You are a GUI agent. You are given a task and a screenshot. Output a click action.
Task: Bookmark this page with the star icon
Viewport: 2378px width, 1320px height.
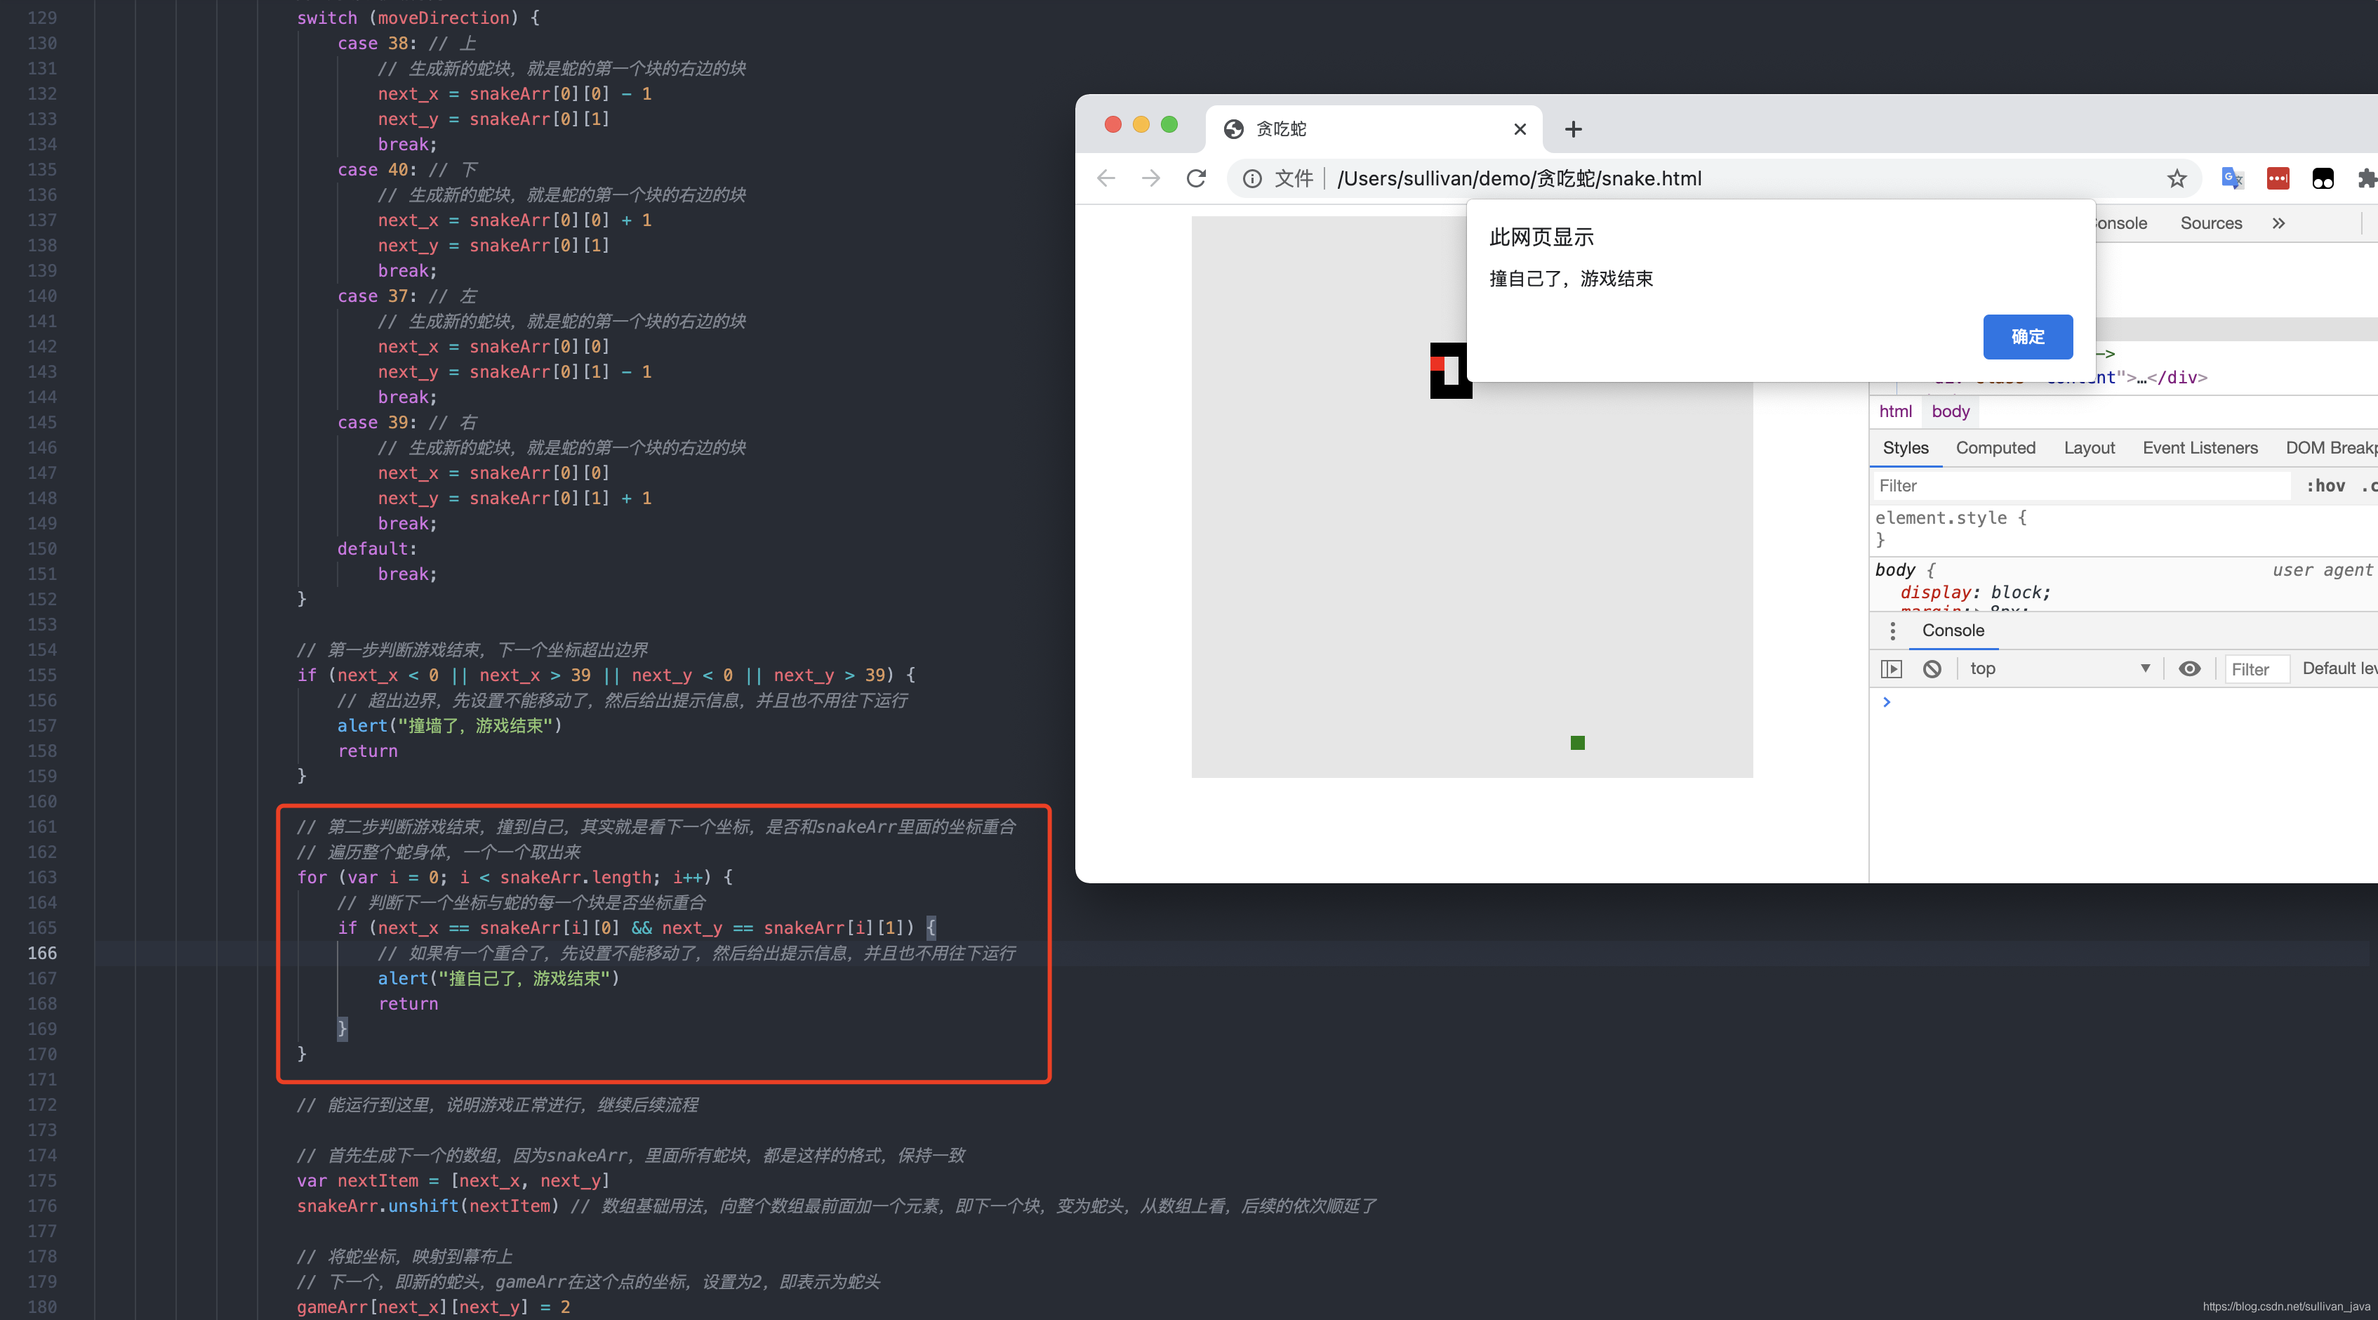click(2177, 178)
